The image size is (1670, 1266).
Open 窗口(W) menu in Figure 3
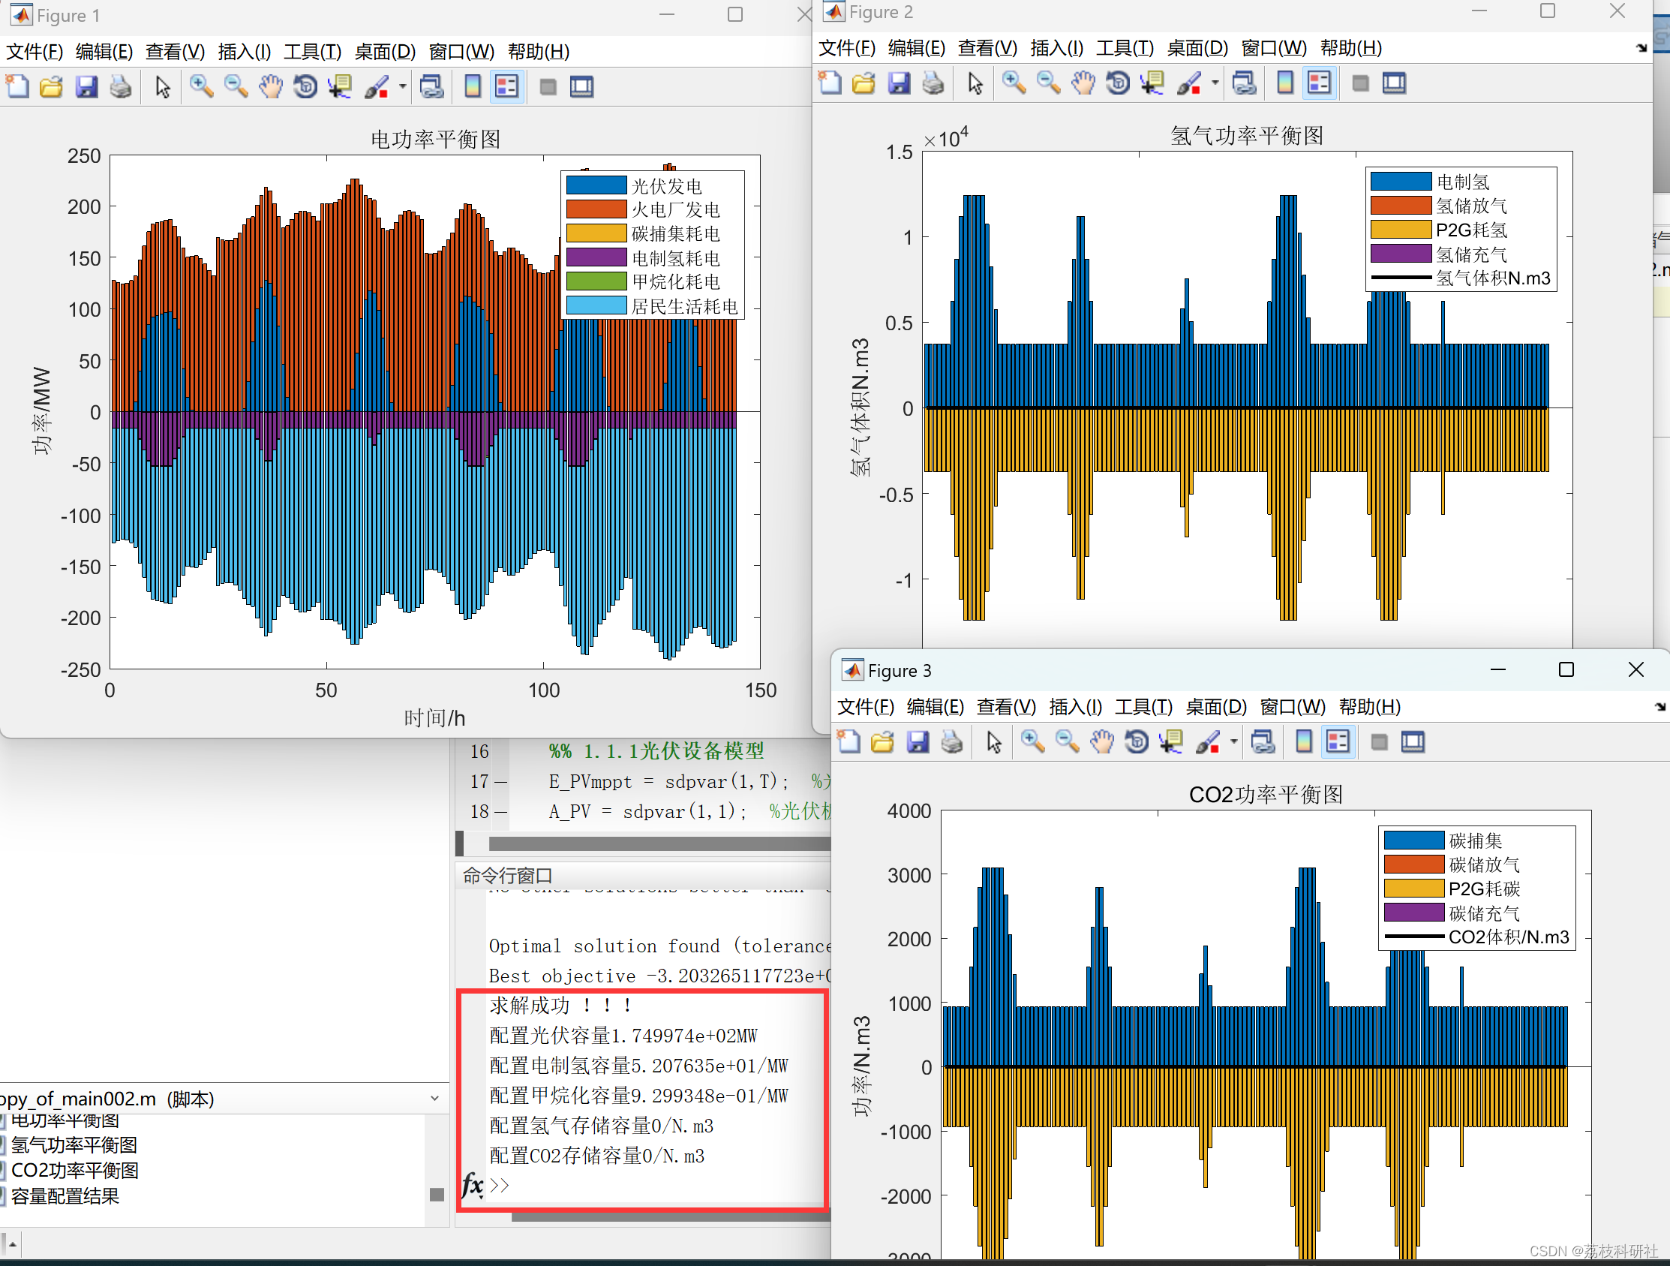coord(1293,706)
